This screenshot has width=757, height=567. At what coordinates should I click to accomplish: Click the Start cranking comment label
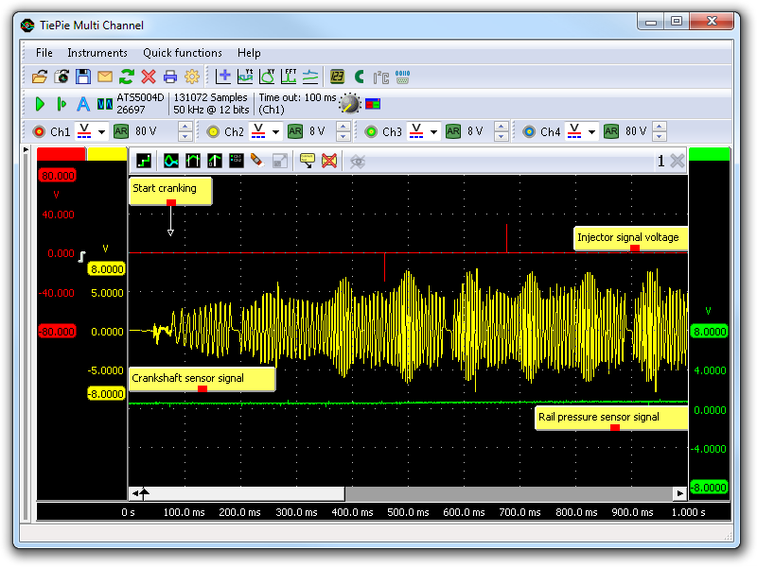[170, 191]
